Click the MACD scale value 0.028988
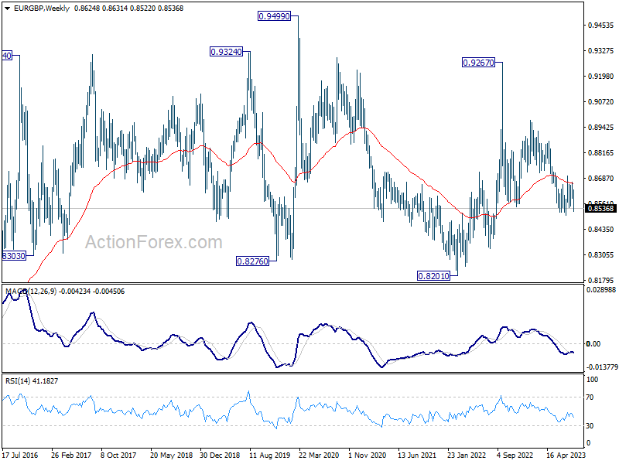The width and height of the screenshot is (619, 464). (601, 289)
